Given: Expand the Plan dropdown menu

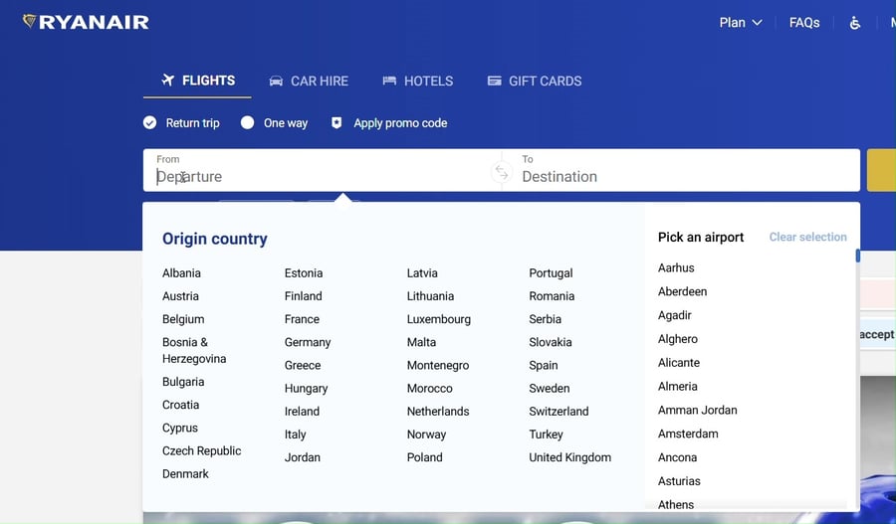Looking at the screenshot, I should click(740, 23).
